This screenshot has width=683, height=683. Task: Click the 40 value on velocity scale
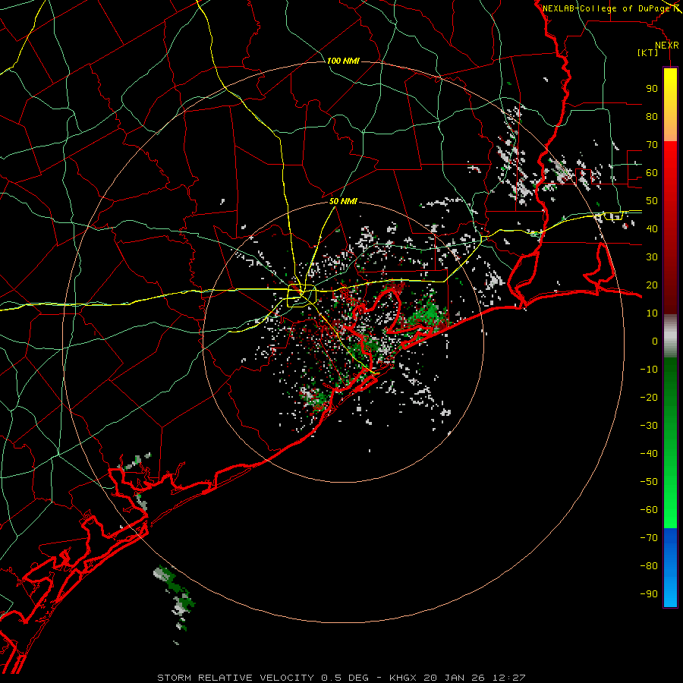pos(652,228)
